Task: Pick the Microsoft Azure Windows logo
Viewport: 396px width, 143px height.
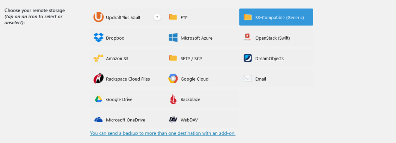Action: [173, 38]
